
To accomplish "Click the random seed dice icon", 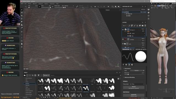I will click(144, 70).
